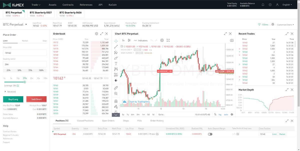Close position with Limit button

(x=274, y=134)
